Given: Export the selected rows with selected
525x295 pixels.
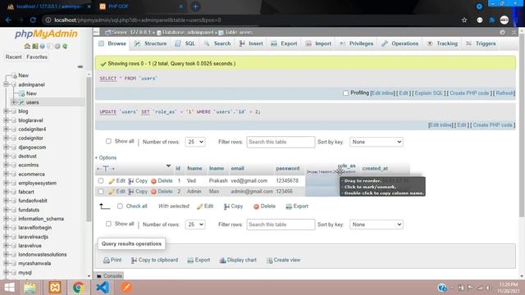Looking at the screenshot, I should pyautogui.click(x=297, y=206).
